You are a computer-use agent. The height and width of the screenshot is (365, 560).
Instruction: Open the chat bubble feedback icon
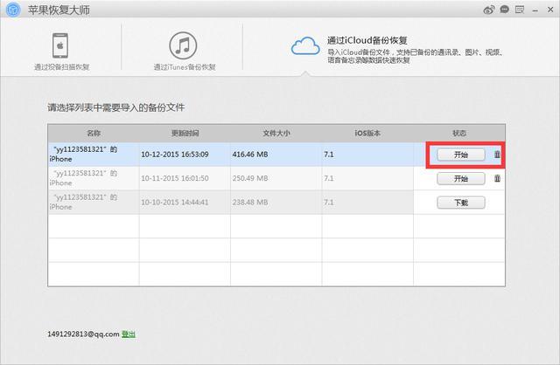pos(504,10)
